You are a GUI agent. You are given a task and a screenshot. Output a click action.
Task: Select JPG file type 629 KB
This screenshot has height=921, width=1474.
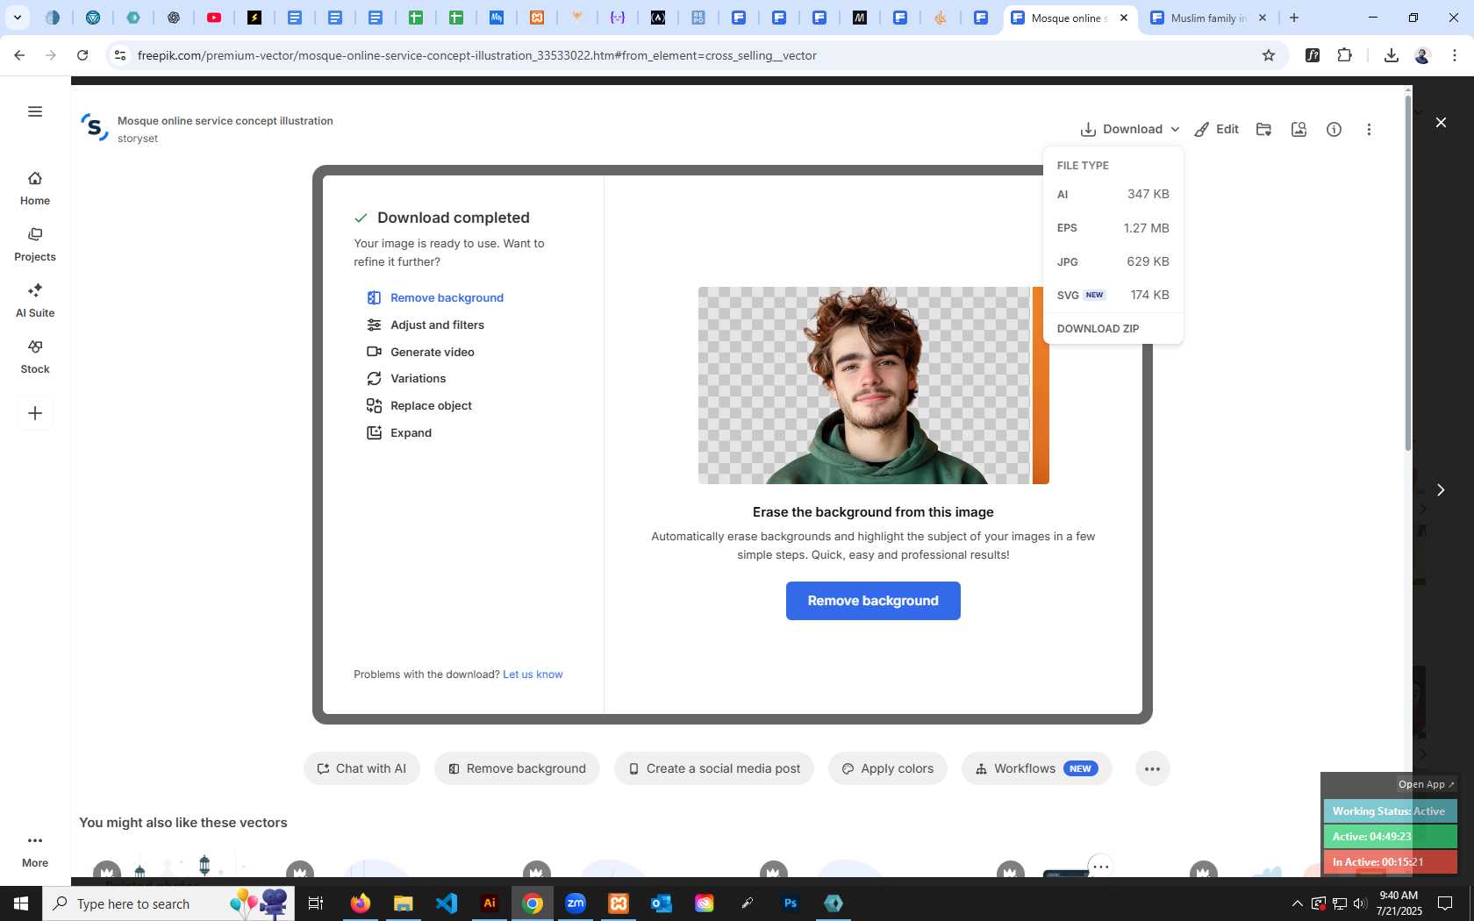(x=1113, y=261)
